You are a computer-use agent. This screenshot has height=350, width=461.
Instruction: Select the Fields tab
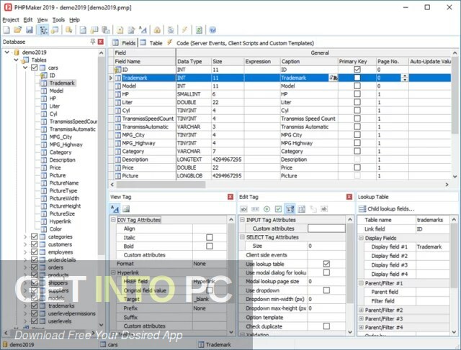124,43
